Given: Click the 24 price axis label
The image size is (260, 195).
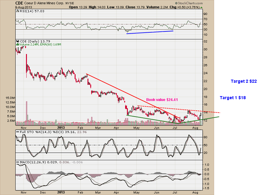Looking at the screenshot, I should pyautogui.click(x=205, y=73).
